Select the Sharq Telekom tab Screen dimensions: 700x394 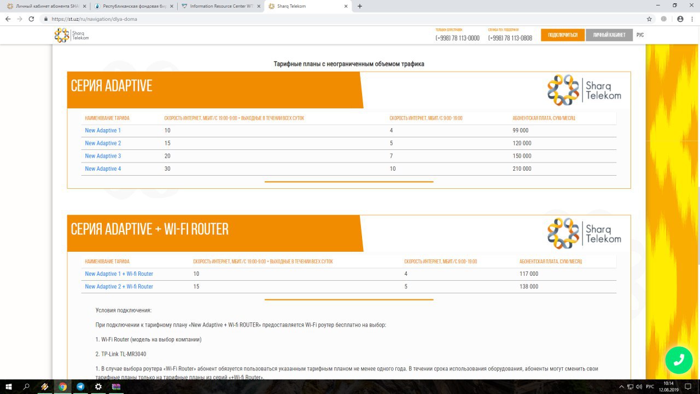[x=307, y=6]
